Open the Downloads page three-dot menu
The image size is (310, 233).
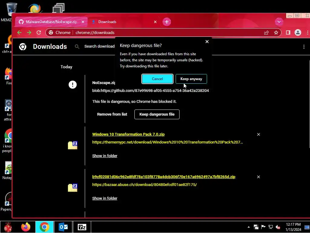(304, 47)
